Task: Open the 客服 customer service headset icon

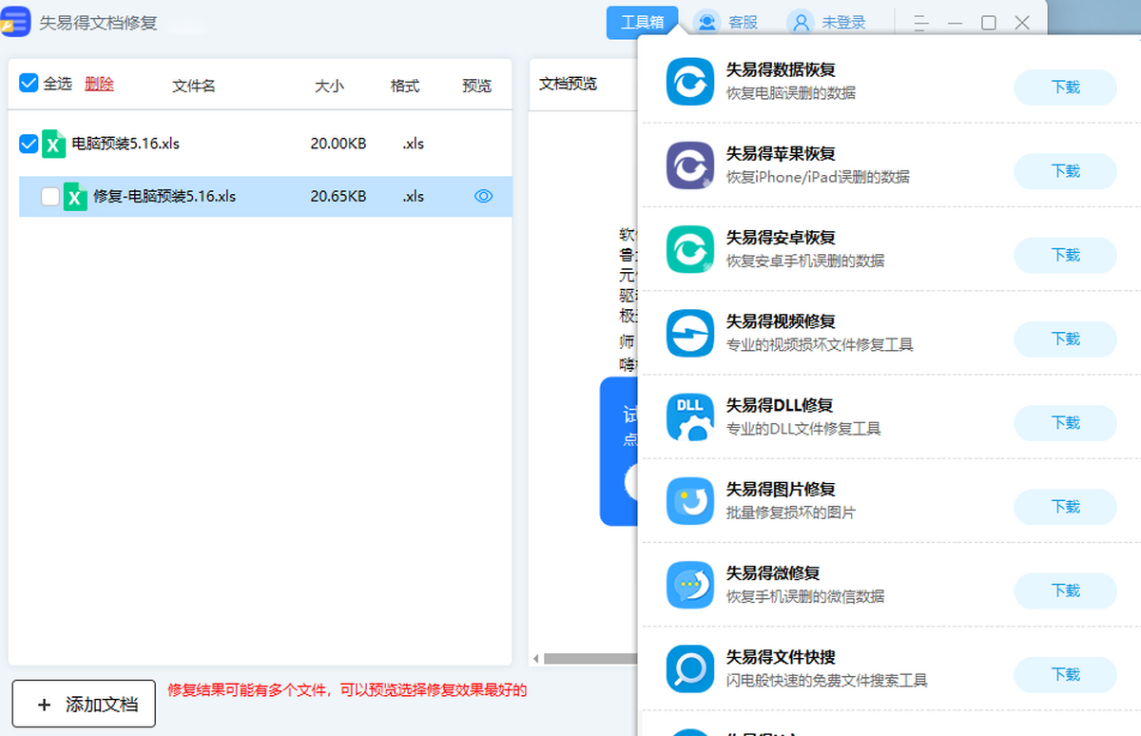Action: point(707,22)
